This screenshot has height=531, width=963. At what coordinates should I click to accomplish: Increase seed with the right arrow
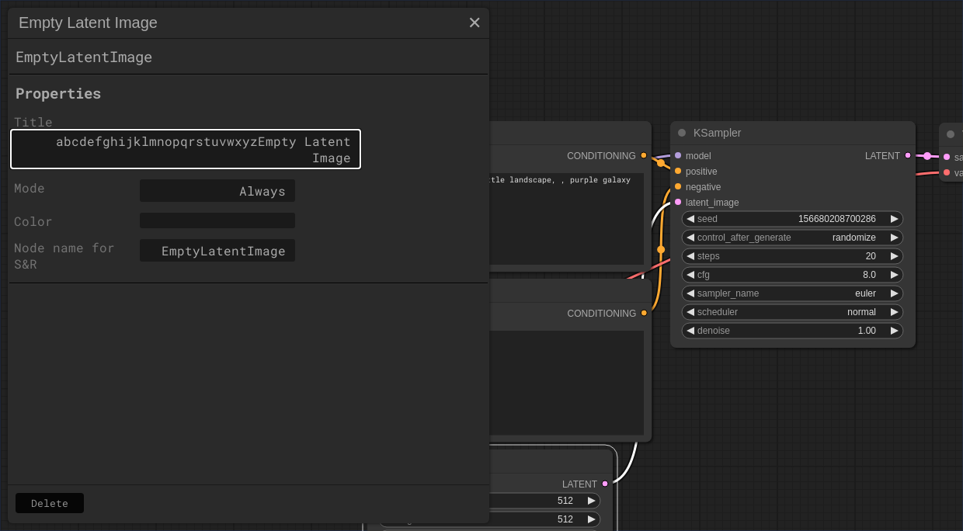click(894, 219)
